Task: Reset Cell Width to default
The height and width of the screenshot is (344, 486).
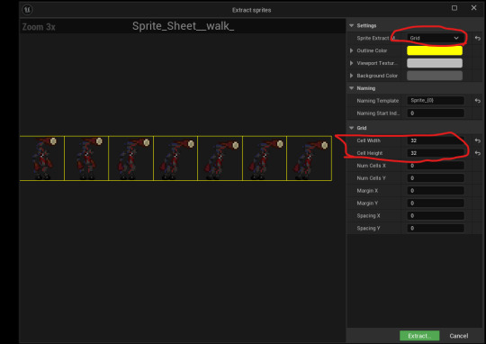Action: point(478,140)
